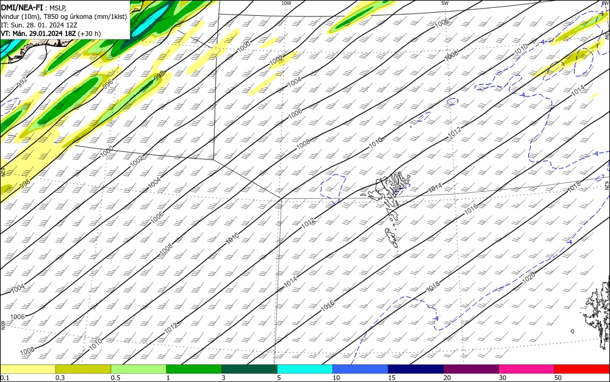This screenshot has height=382, width=610.
Task: Click the '(+30 h)' forecast lead text
Action: coord(89,34)
